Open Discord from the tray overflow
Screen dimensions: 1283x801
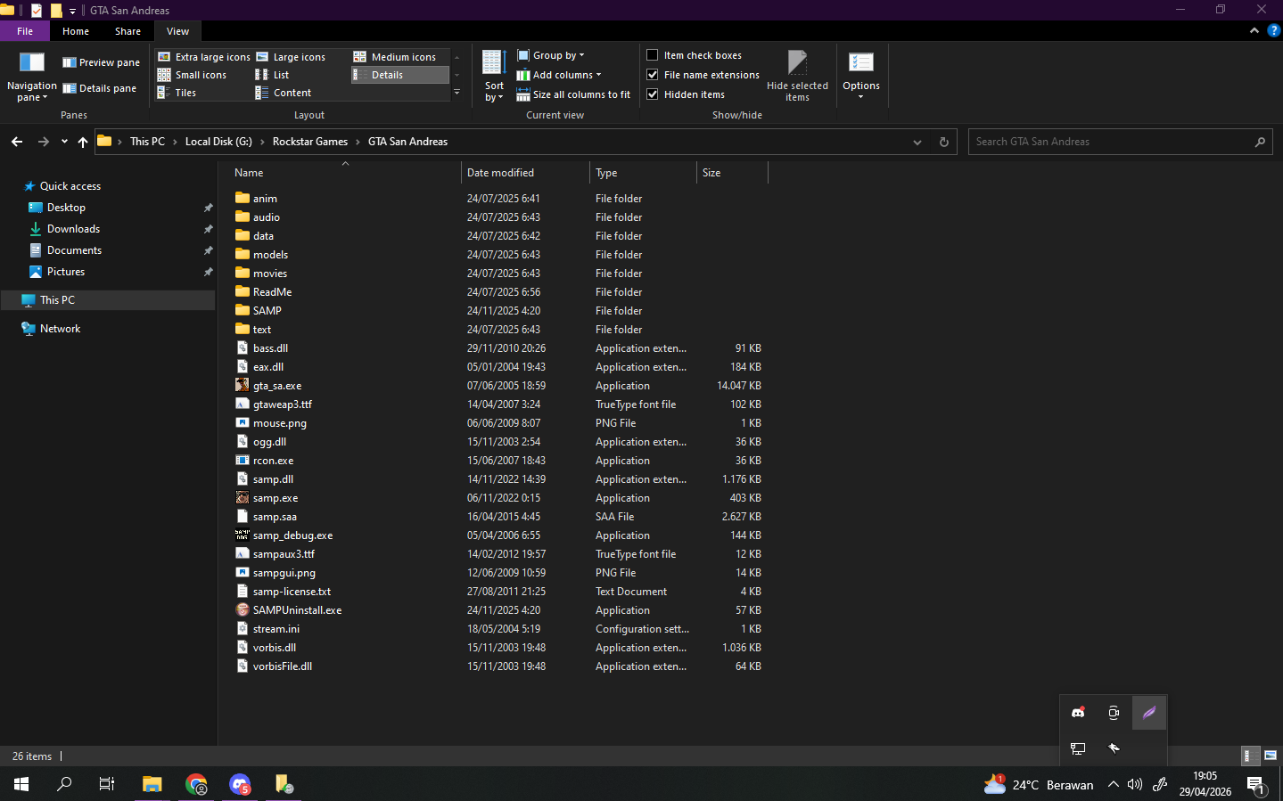pos(1078,713)
